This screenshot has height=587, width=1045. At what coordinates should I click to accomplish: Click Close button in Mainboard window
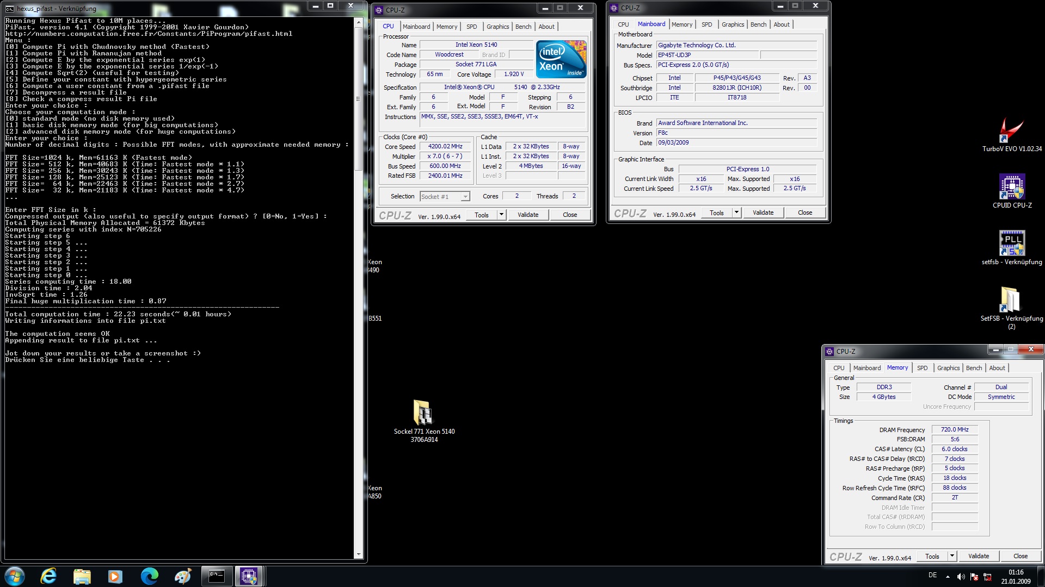point(805,213)
